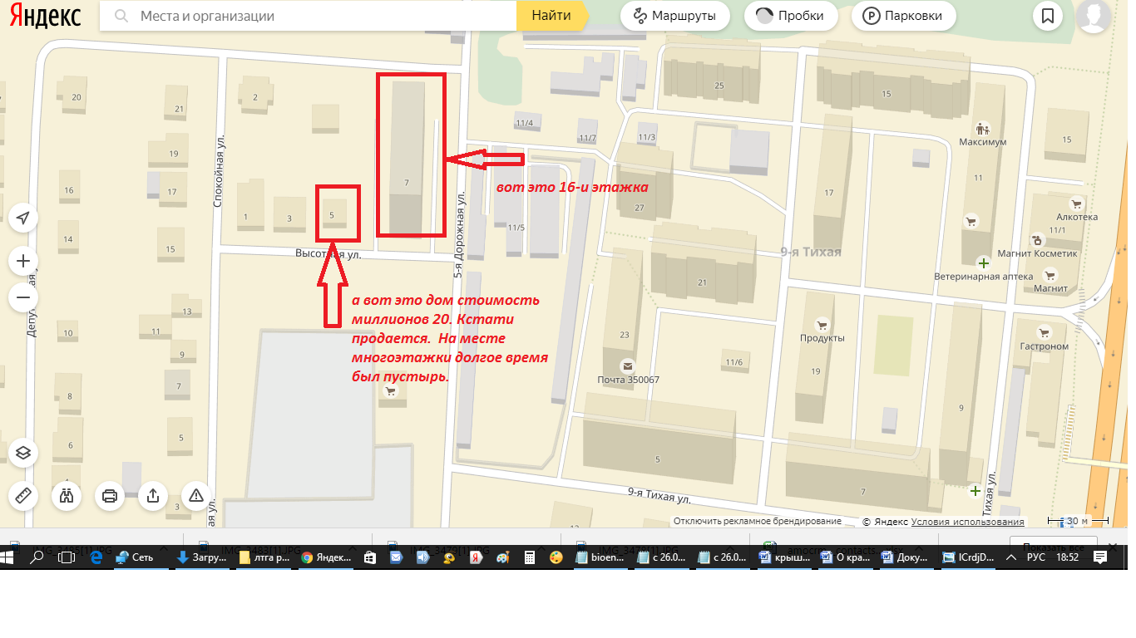Switch to ICrdjD... image window
The height and width of the screenshot is (638, 1136).
(967, 557)
